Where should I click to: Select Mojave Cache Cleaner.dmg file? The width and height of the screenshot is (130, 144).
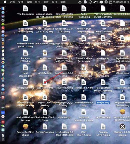123,97
